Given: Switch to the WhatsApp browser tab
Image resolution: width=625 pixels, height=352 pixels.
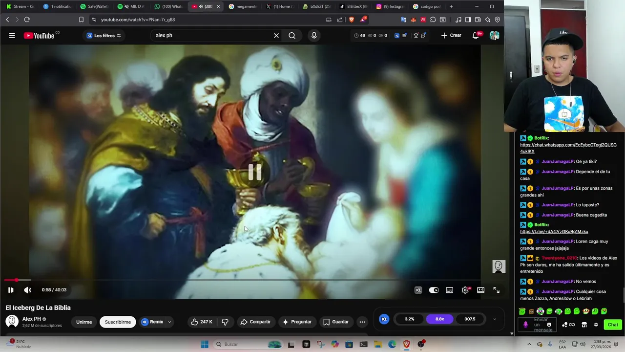Looking at the screenshot, I should click(168, 6).
